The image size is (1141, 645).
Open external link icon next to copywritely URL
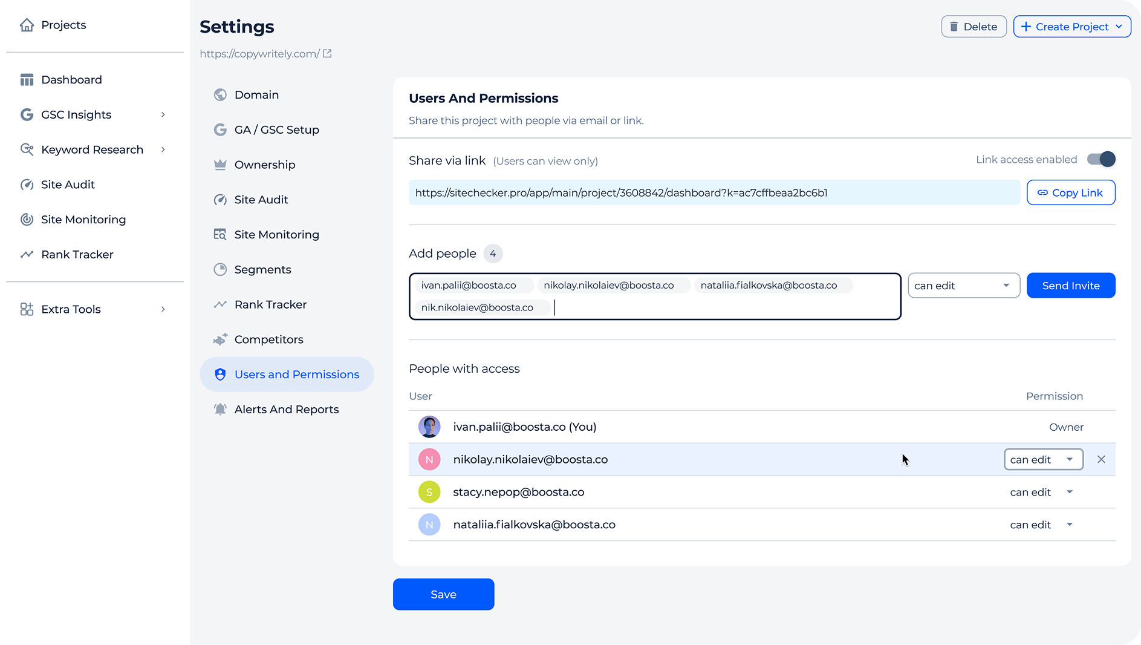point(327,54)
